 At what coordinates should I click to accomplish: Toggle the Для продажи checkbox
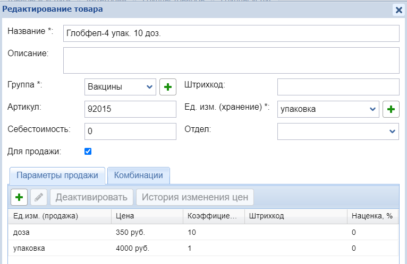click(88, 152)
